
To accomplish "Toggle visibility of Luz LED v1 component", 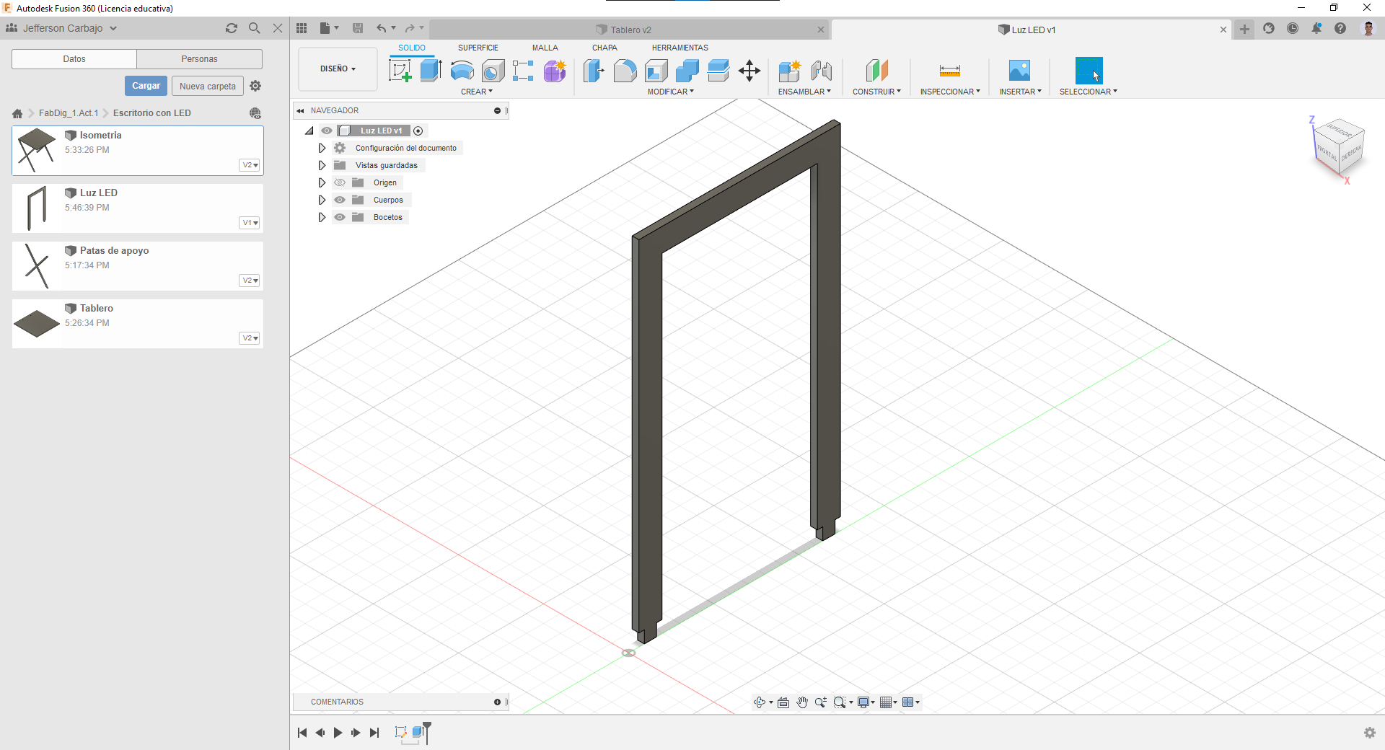I will coord(327,131).
